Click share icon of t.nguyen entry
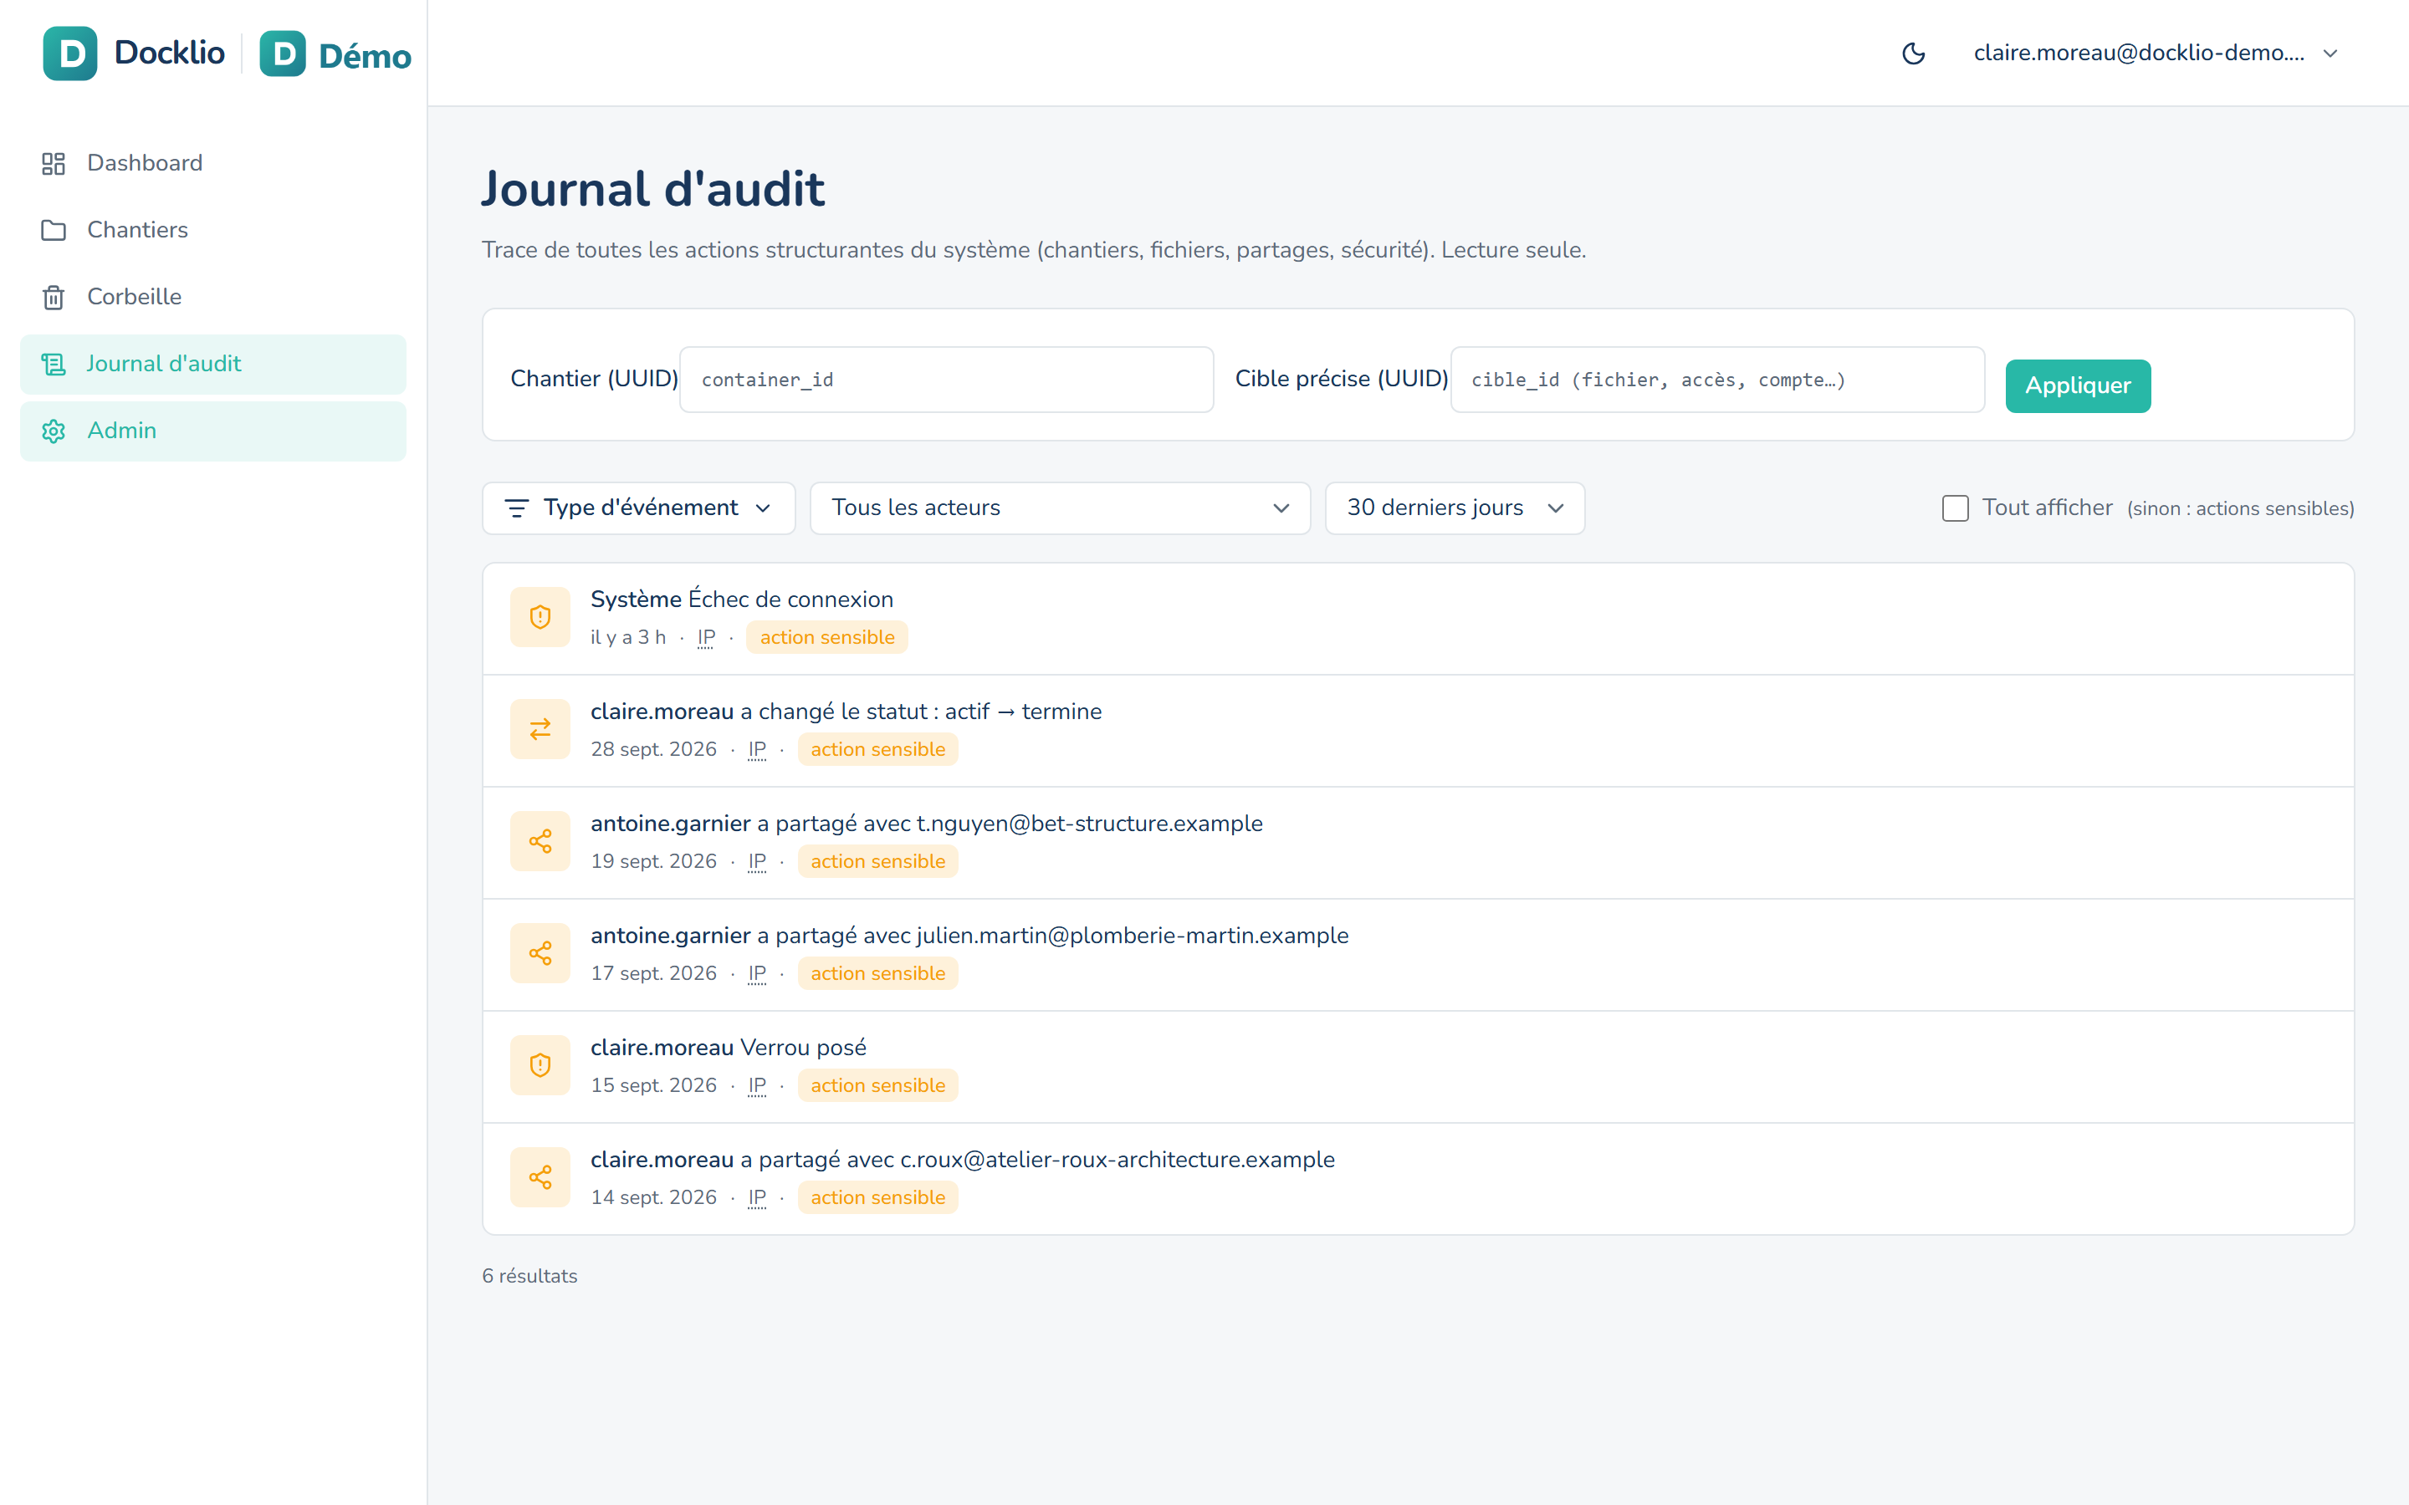 click(x=540, y=841)
